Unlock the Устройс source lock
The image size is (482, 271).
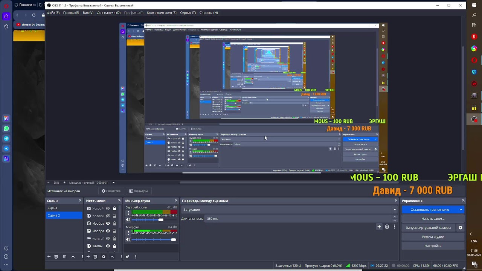114,209
